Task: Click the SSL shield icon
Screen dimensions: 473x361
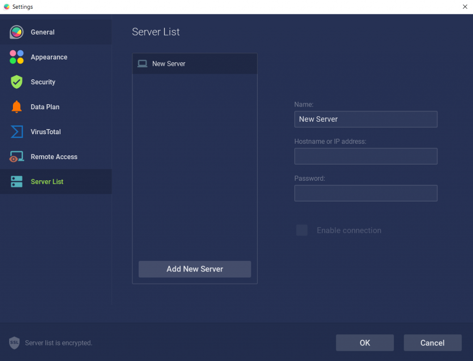Action: pos(14,343)
